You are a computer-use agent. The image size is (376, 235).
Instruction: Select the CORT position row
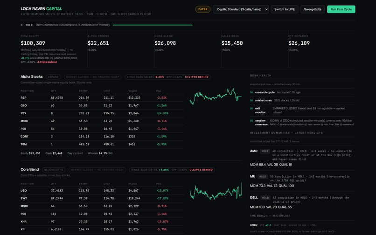click(x=102, y=137)
